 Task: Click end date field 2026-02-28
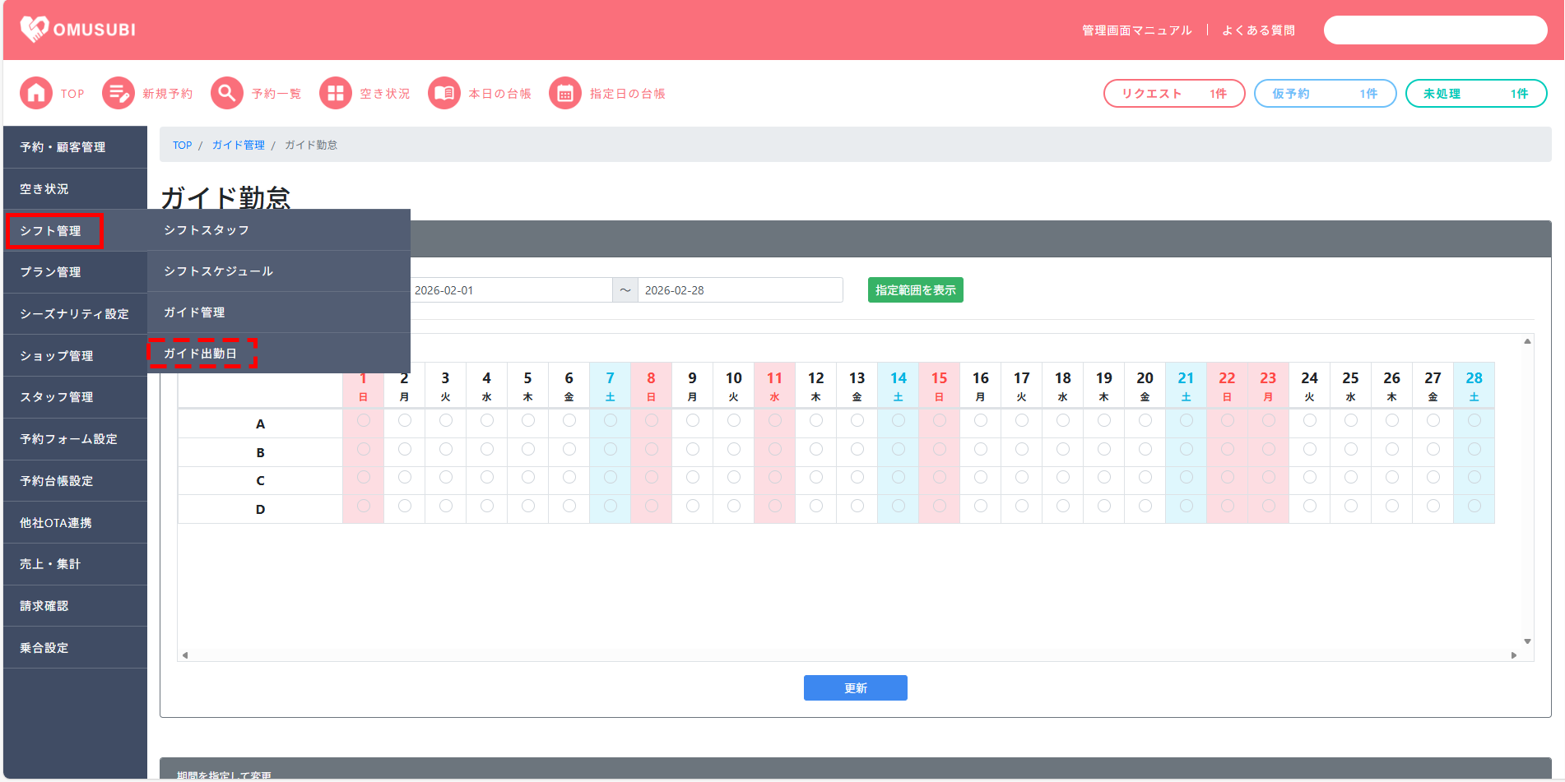pos(739,290)
